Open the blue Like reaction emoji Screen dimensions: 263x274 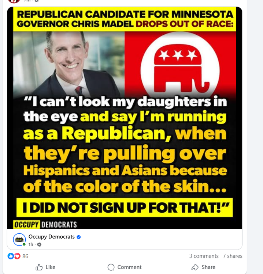coord(11,256)
